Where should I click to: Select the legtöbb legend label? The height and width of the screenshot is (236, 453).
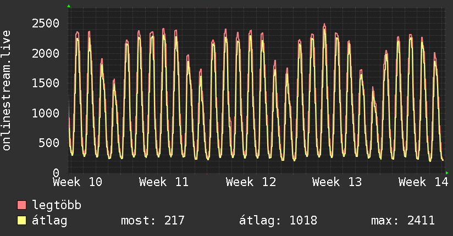pos(57,205)
